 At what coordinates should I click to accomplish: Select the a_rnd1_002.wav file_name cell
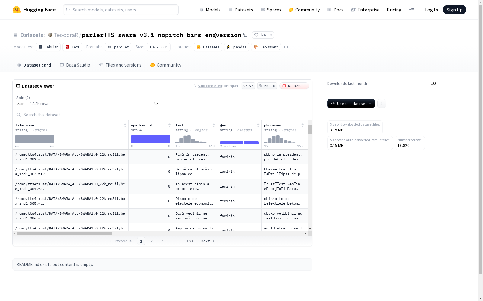[71, 157]
